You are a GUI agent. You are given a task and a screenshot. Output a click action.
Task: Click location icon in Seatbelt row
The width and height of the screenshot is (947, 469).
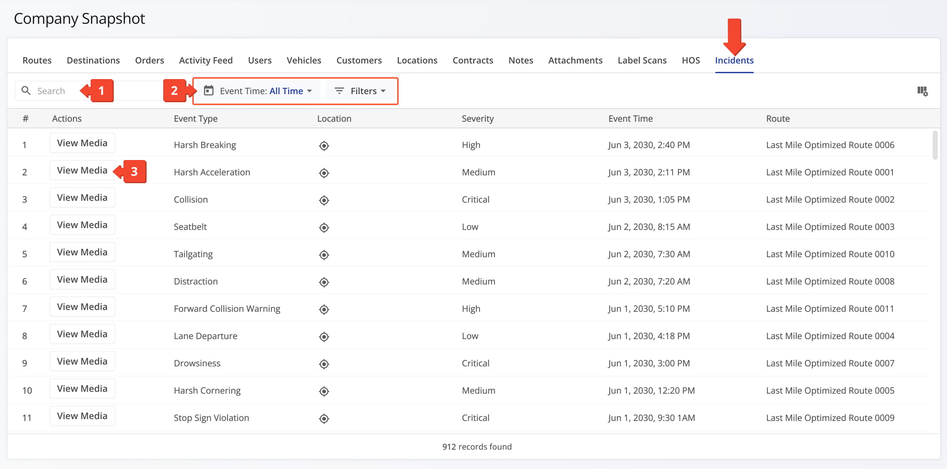[x=324, y=228]
